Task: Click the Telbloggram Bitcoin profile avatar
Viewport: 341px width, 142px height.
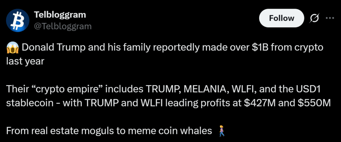Action: click(18, 20)
